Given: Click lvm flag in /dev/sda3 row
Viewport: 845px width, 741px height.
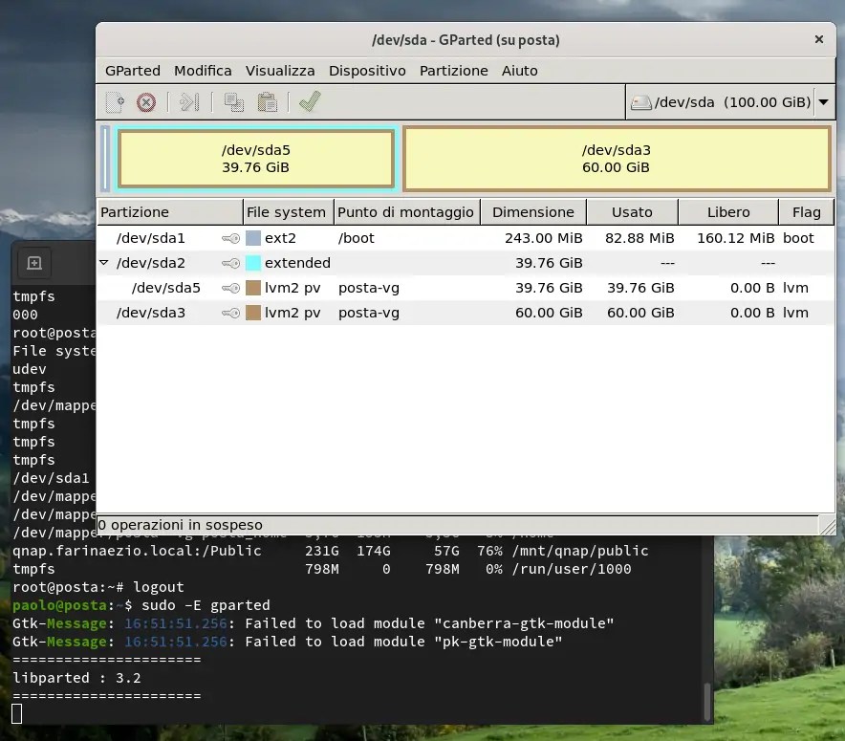Looking at the screenshot, I should click(x=795, y=313).
